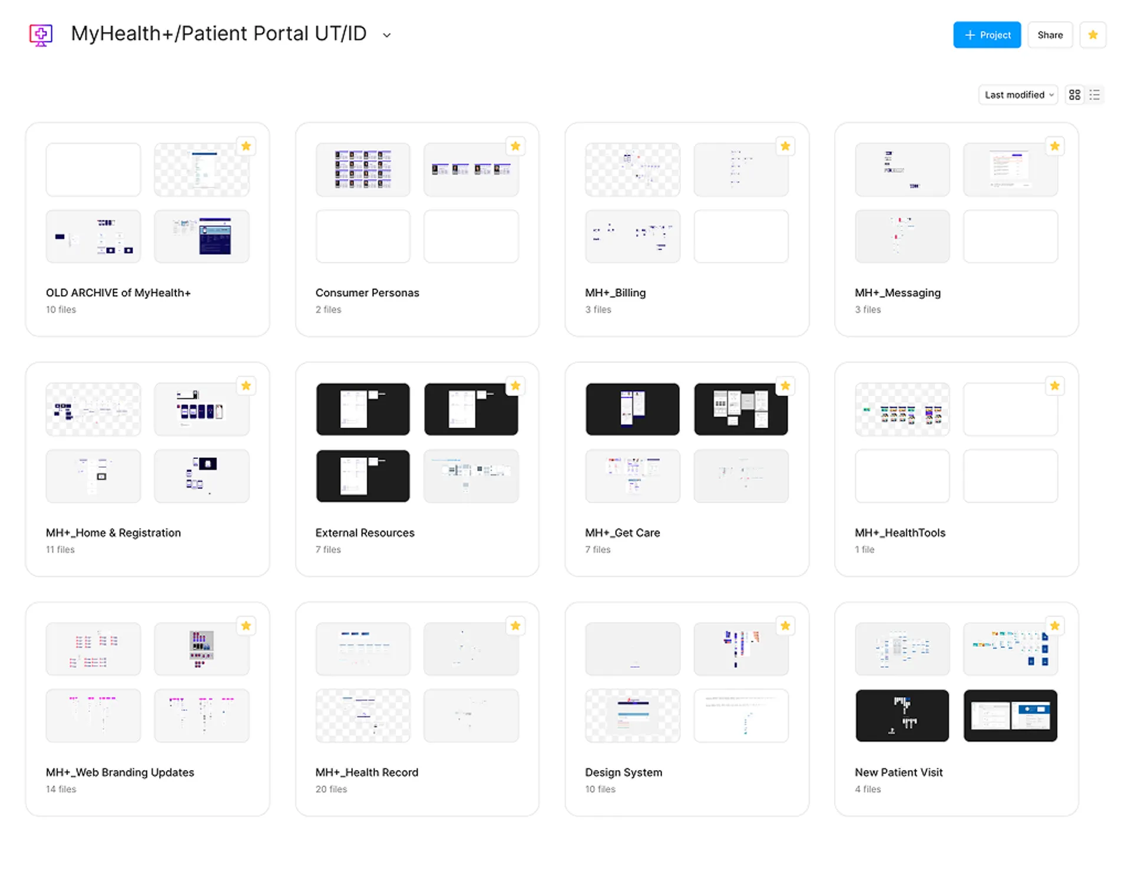Switch to list view icon
1131x895 pixels.
click(x=1094, y=95)
